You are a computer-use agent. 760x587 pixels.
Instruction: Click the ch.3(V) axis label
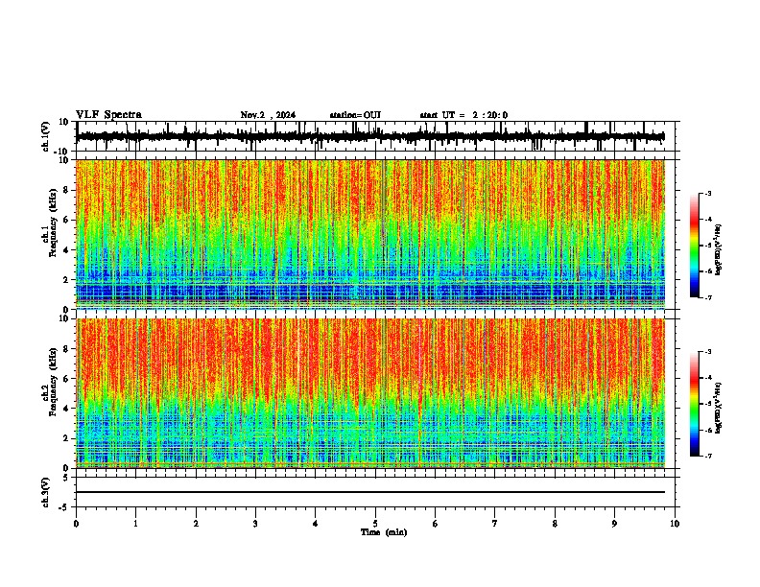[x=46, y=493]
